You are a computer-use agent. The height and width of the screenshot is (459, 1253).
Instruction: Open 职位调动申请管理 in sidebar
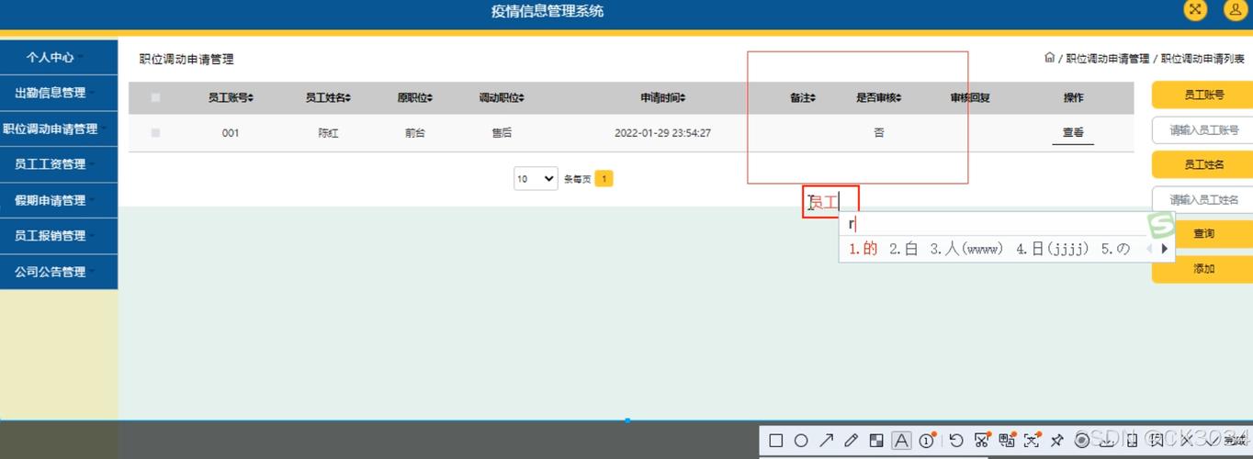tap(59, 129)
